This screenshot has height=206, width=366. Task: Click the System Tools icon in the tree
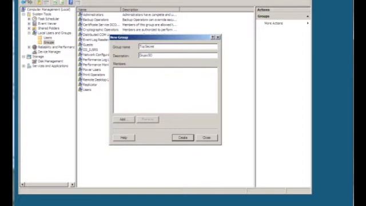point(29,14)
